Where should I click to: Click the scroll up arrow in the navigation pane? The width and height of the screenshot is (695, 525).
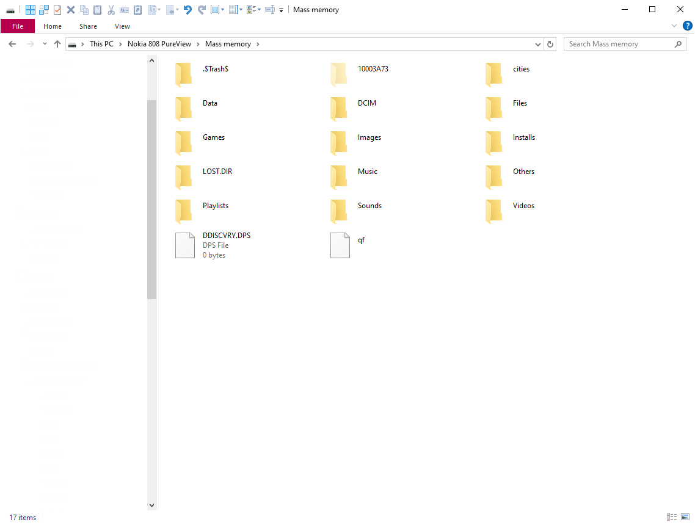(x=151, y=60)
